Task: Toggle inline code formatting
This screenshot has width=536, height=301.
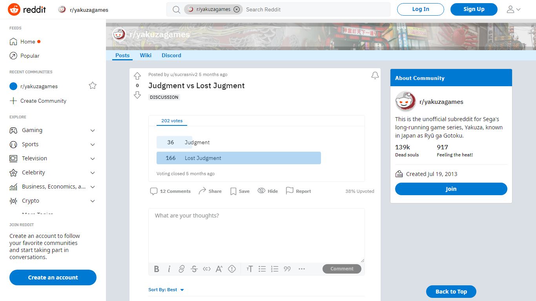Action: click(207, 269)
